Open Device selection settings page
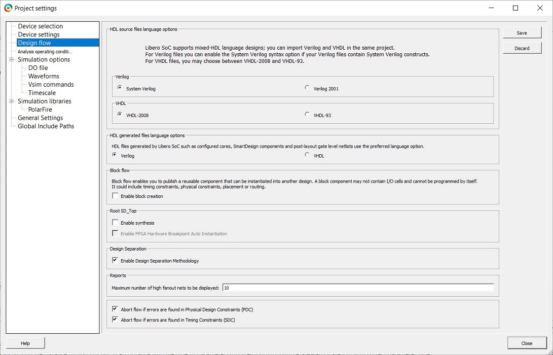 coord(41,26)
